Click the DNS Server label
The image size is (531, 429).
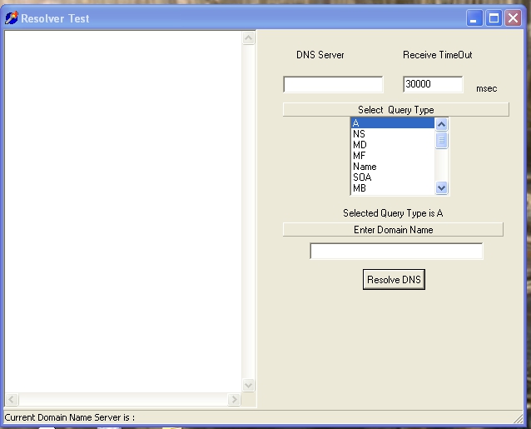tap(320, 55)
